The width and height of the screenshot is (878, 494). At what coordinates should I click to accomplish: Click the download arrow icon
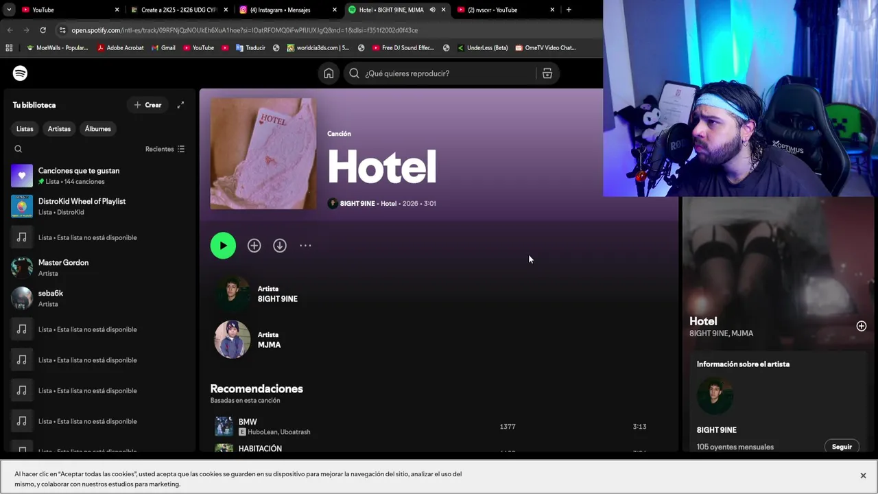[280, 246]
